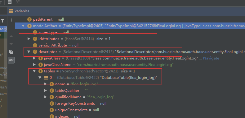
Task: Open the Evaluate Expression calculator icon
Action: click(10, 2)
